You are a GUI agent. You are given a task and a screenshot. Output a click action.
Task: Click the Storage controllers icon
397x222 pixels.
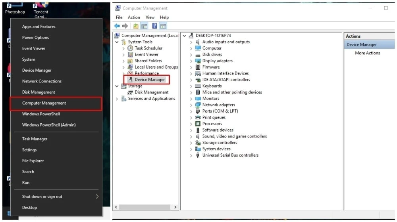pyautogui.click(x=198, y=143)
